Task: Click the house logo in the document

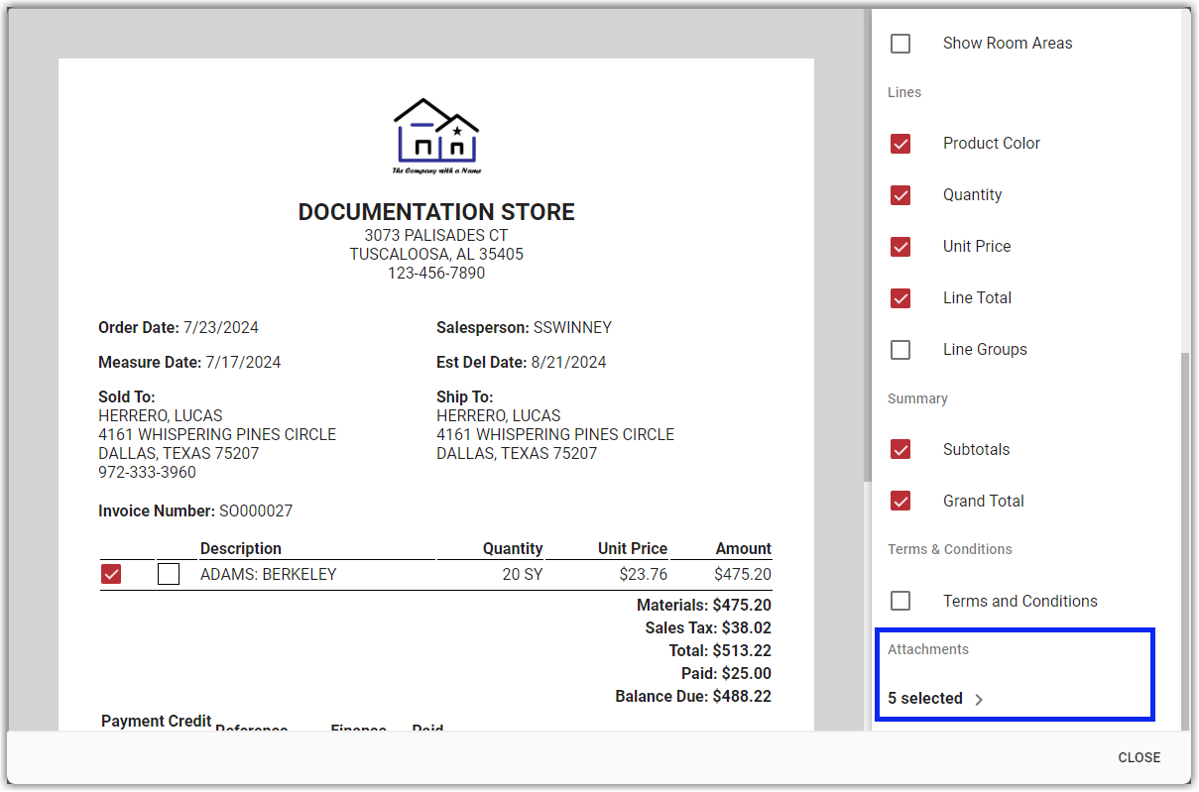Action: pos(436,137)
